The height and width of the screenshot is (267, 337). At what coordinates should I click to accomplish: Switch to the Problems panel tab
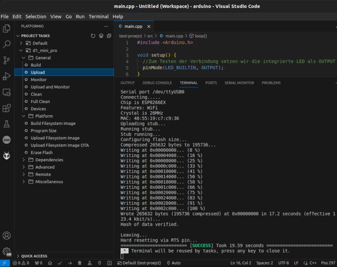click(271, 83)
